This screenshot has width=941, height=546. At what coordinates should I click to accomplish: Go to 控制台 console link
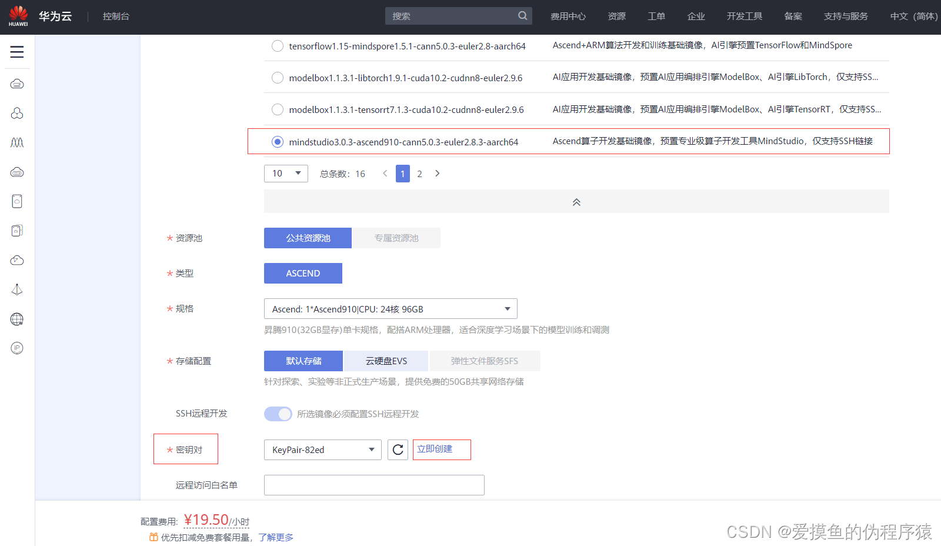point(116,16)
